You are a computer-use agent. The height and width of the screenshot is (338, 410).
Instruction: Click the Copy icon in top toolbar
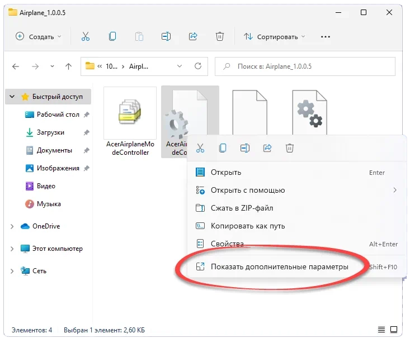(112, 36)
